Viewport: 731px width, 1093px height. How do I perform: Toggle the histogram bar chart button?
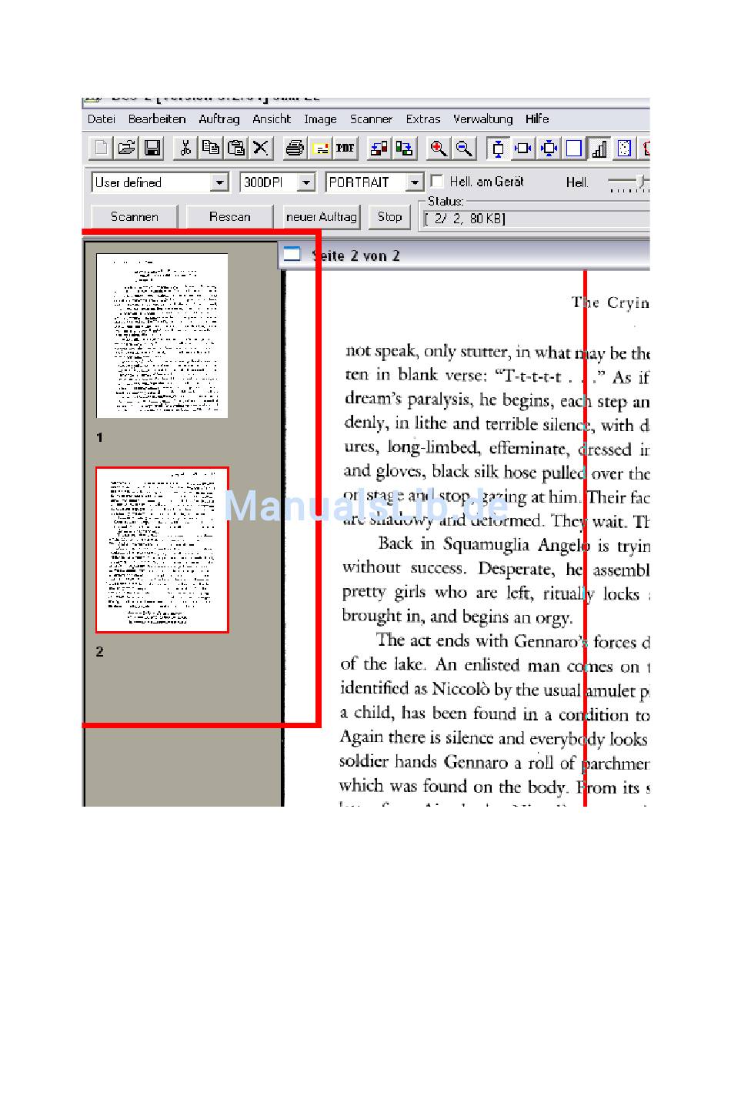coord(599,149)
